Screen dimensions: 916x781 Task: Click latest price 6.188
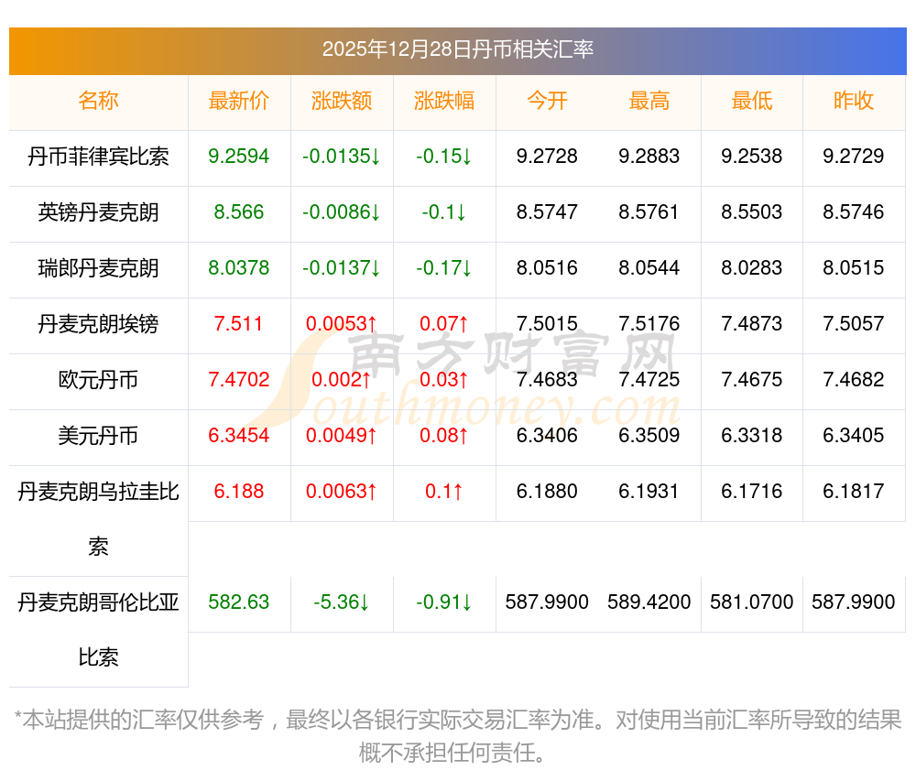point(239,492)
